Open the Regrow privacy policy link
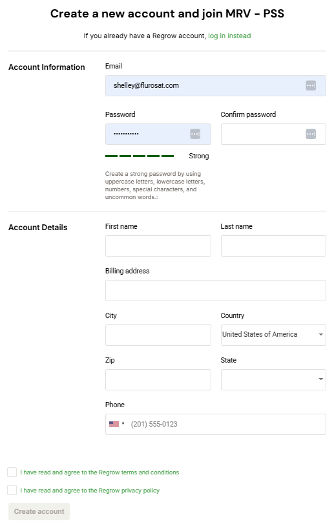Screen dimensions: 334x530 (x=90, y=491)
